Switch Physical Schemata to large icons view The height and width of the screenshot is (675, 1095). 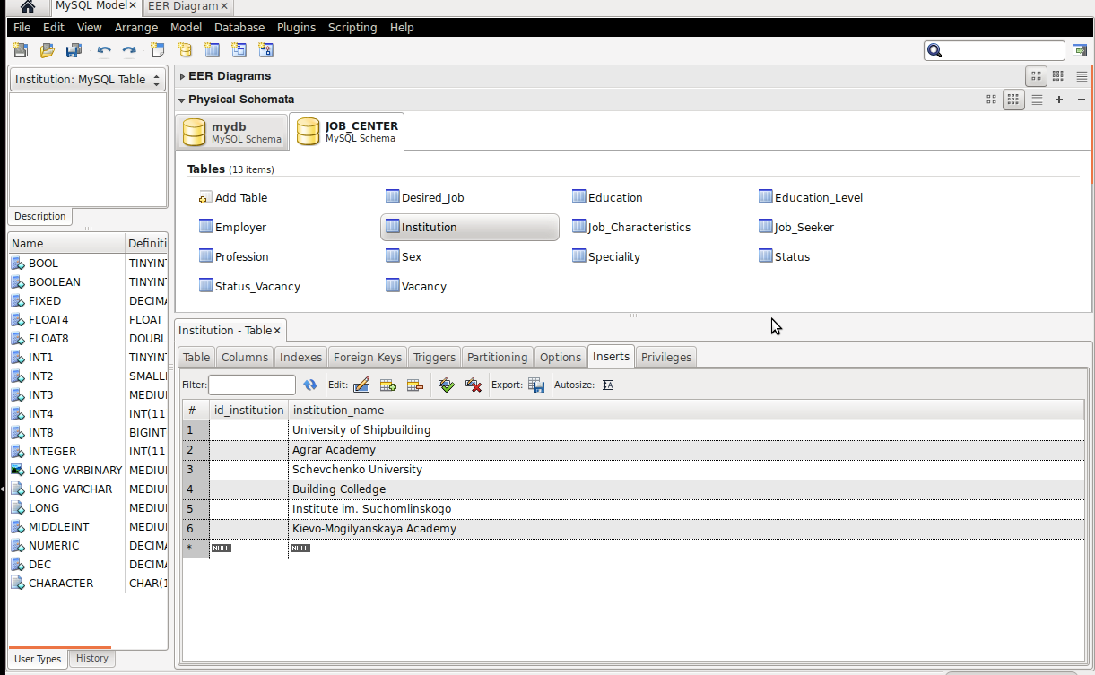[991, 100]
